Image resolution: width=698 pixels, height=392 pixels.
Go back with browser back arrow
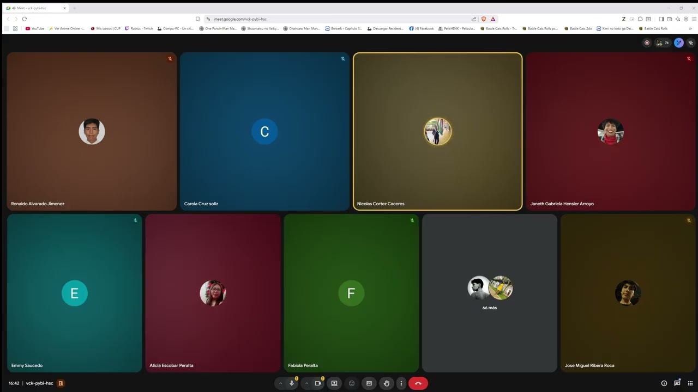(x=8, y=19)
